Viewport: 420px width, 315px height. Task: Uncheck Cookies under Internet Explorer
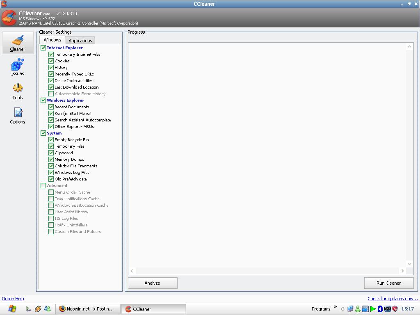click(51, 61)
